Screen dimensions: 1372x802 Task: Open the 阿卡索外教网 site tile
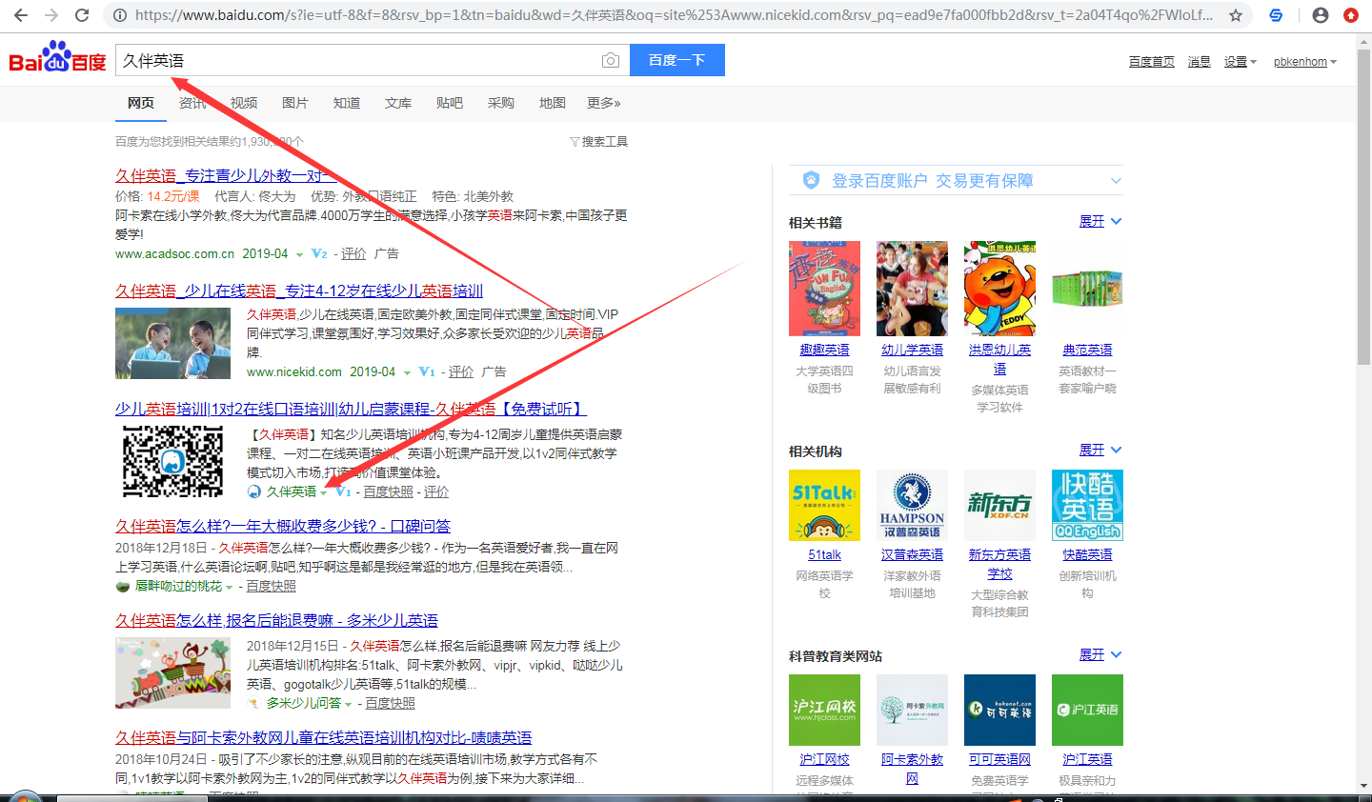coord(912,710)
